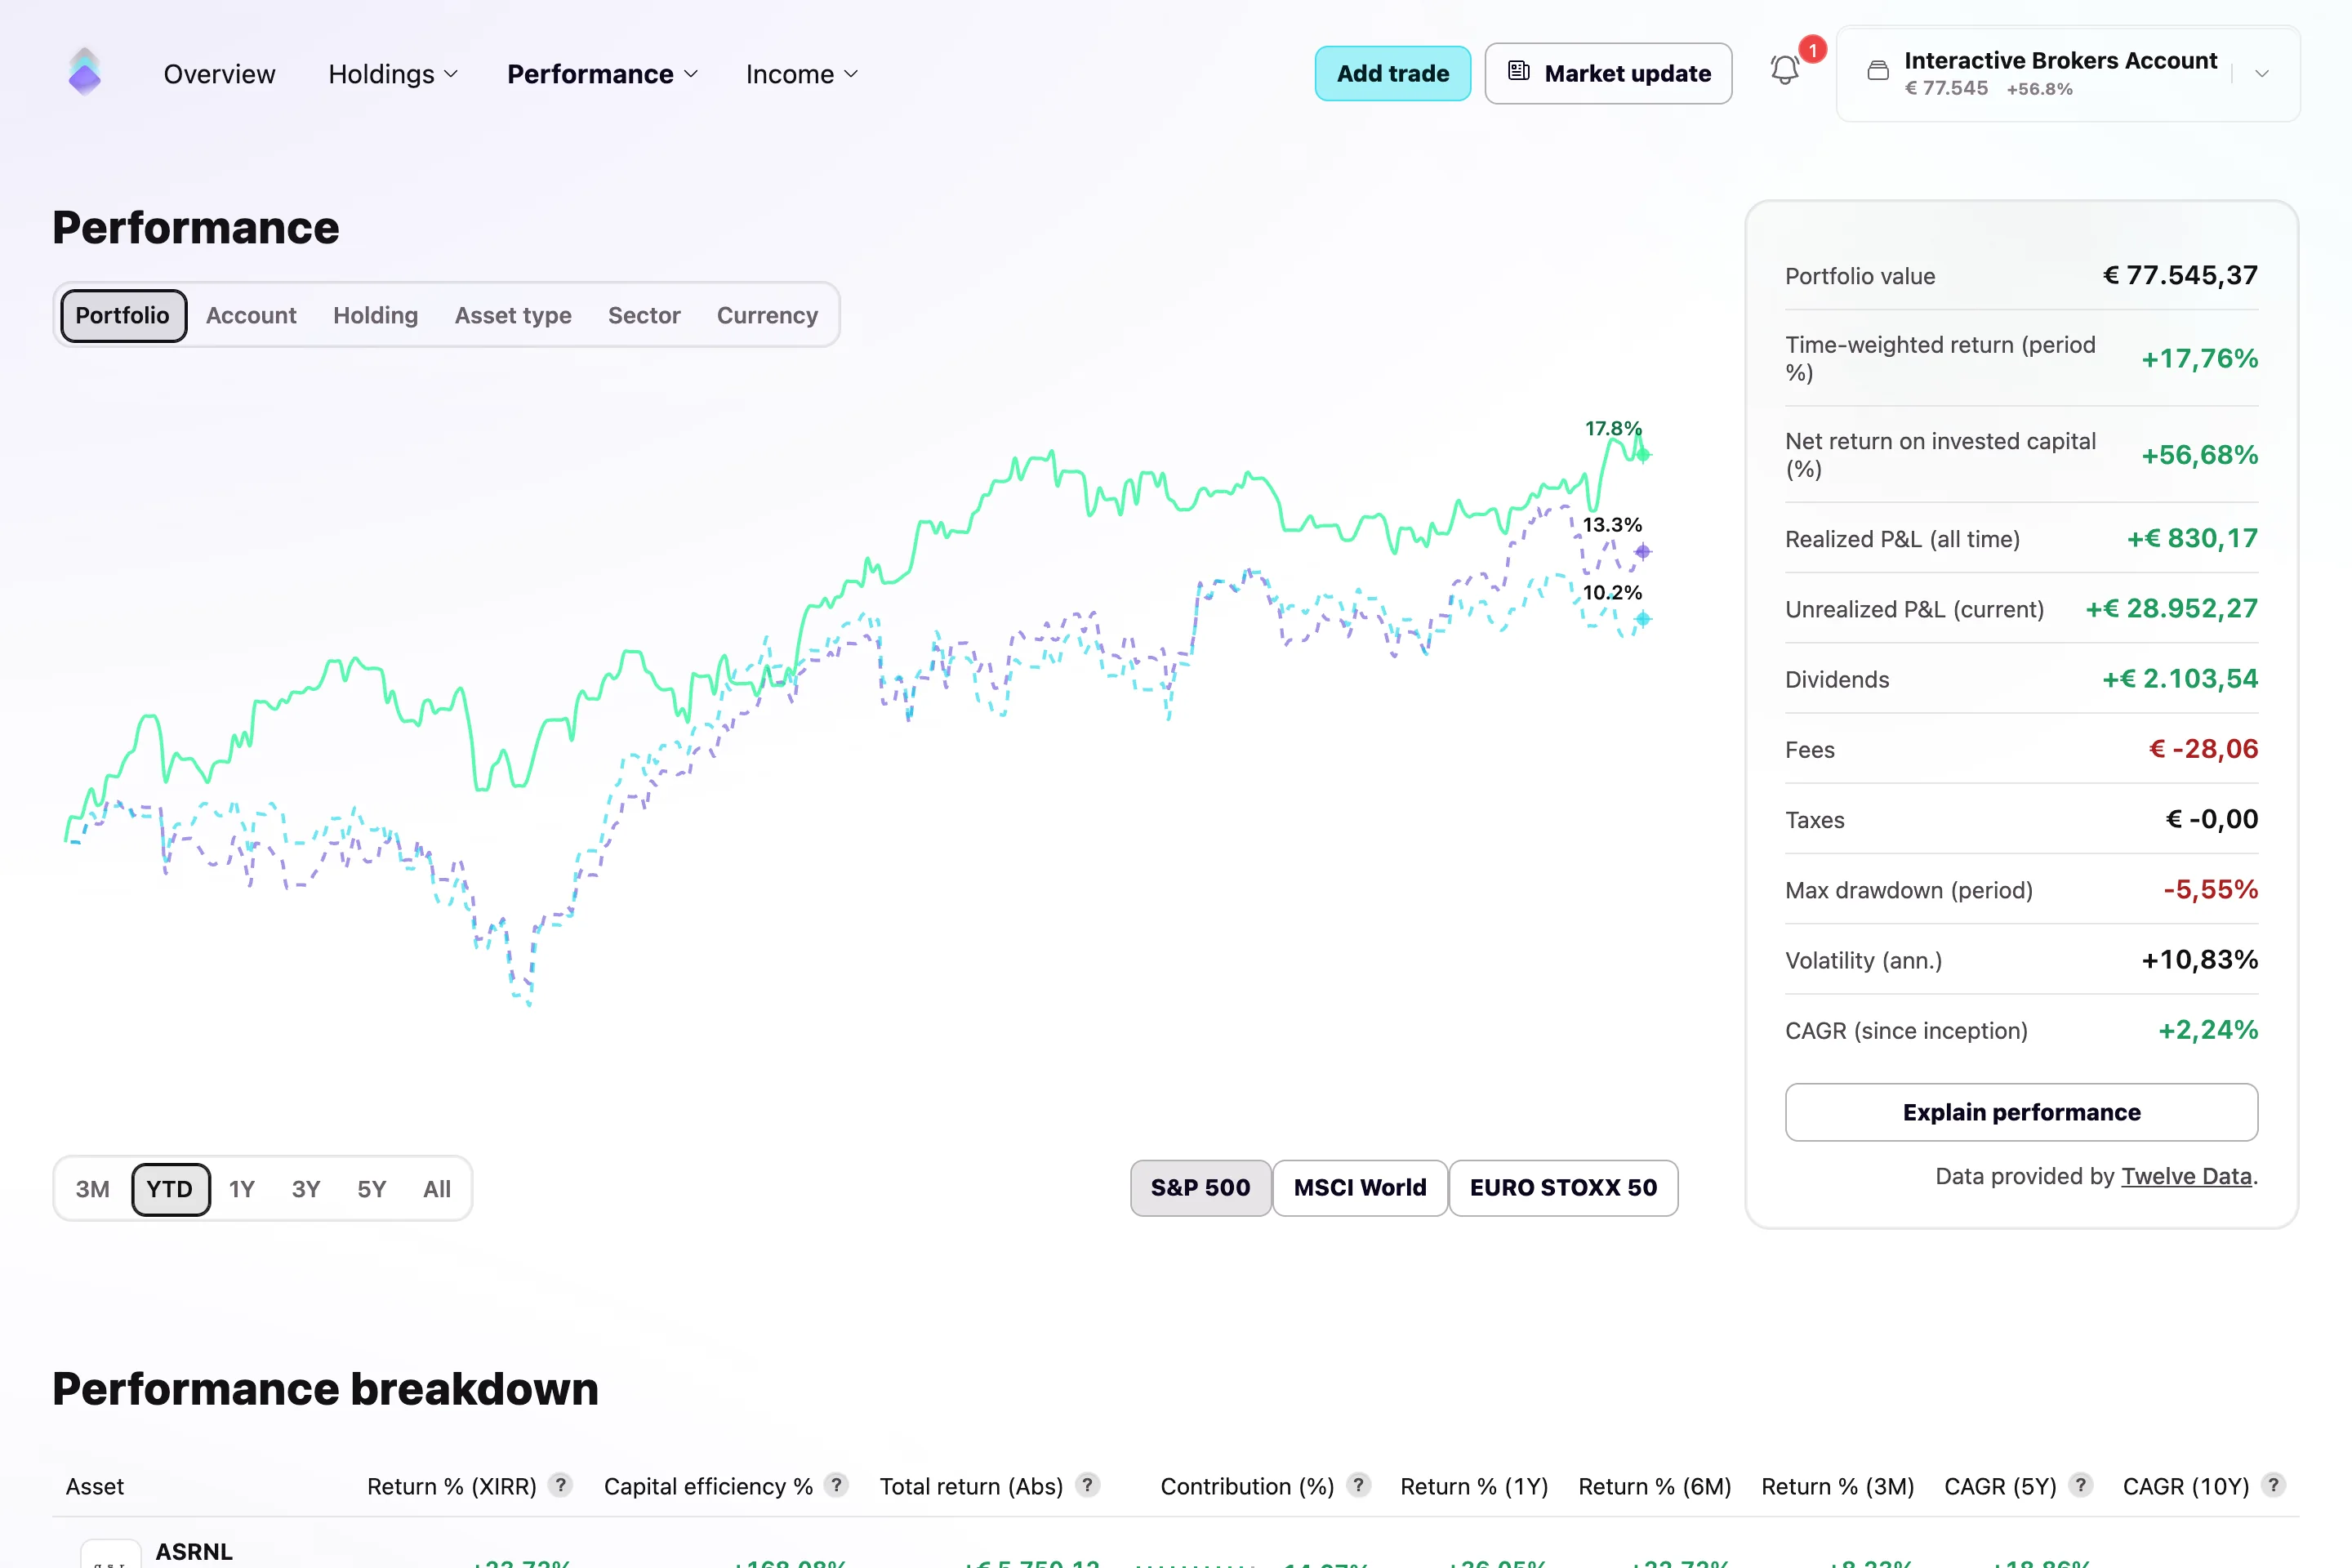This screenshot has height=1568, width=2352.
Task: Click the 10.2% benchmark chart endpoint
Action: pos(1643,619)
